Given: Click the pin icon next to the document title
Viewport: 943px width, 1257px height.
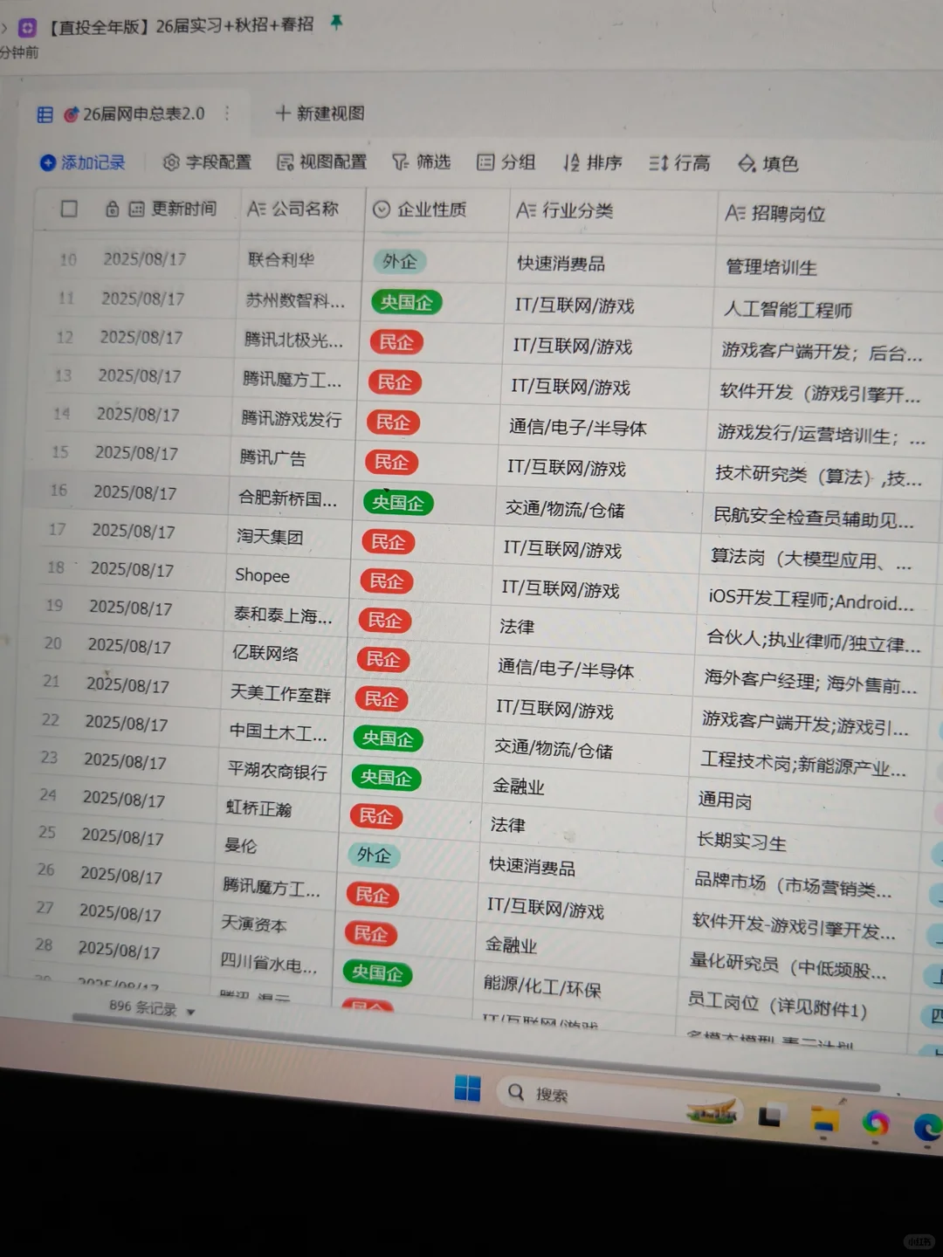Looking at the screenshot, I should click(335, 23).
